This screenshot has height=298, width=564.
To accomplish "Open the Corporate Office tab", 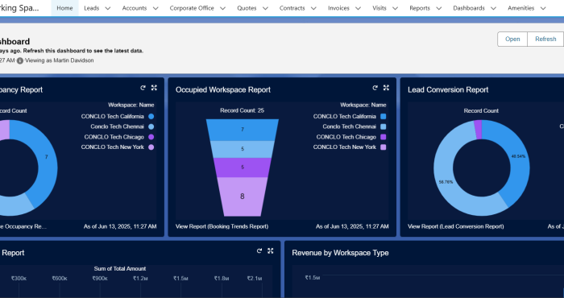I will 192,8.
